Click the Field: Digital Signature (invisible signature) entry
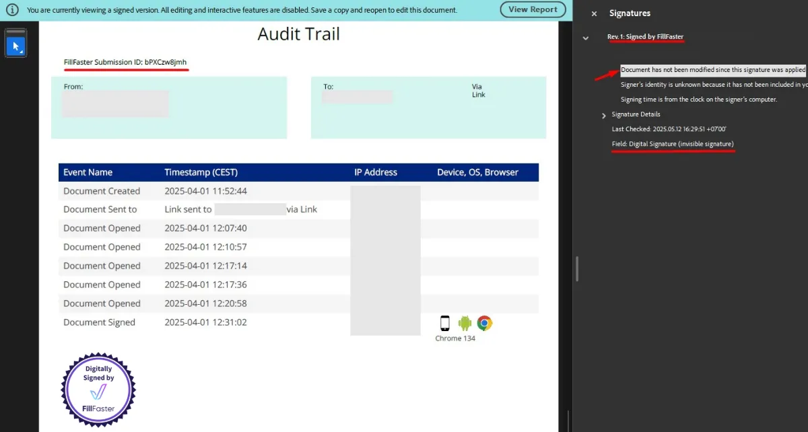 pyautogui.click(x=672, y=143)
